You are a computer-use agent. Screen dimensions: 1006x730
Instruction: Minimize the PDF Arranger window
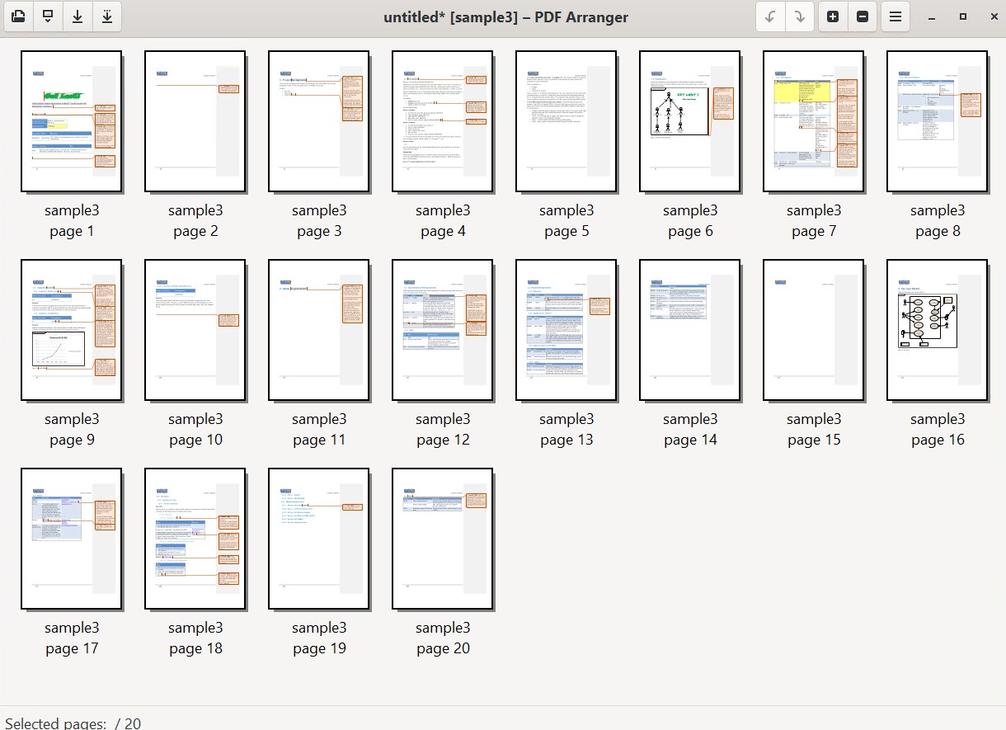tap(933, 16)
